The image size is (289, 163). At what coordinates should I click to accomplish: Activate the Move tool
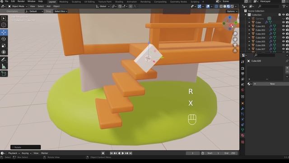point(4,32)
